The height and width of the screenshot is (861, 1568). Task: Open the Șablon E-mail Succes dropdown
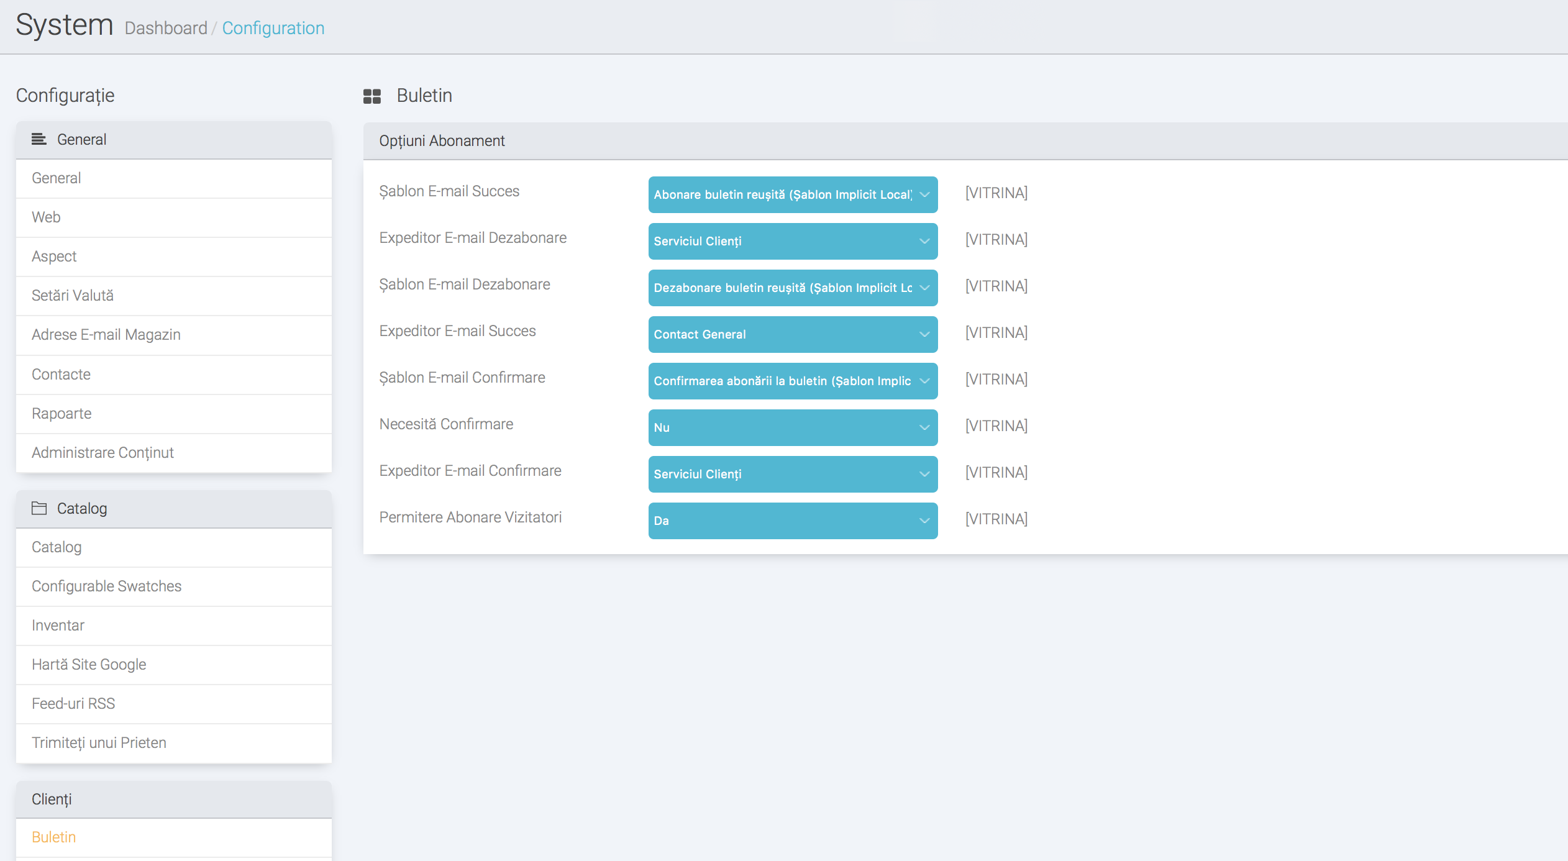[x=793, y=194]
